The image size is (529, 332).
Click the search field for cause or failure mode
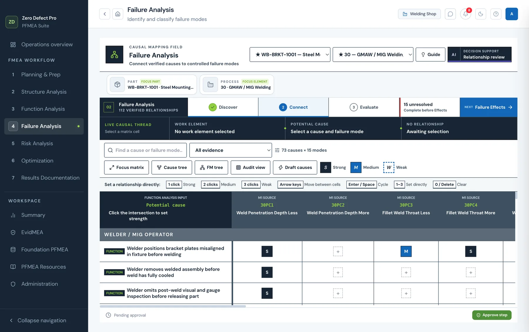tap(145, 150)
